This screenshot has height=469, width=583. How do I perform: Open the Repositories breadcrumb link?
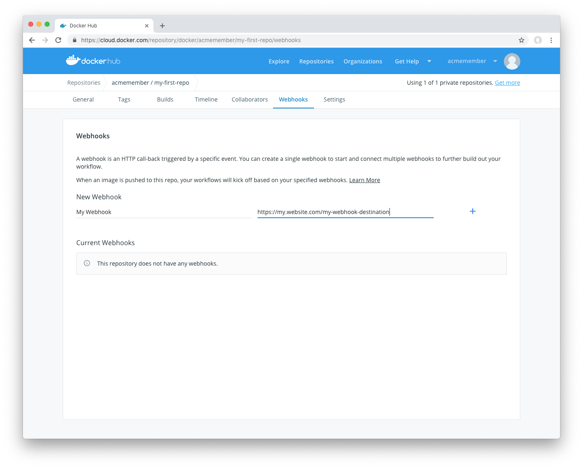coord(84,82)
